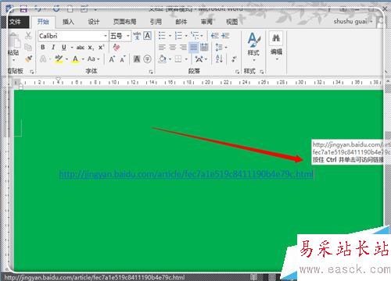The width and height of the screenshot is (391, 281).
Task: Open the Styles gallery button
Action: click(253, 47)
